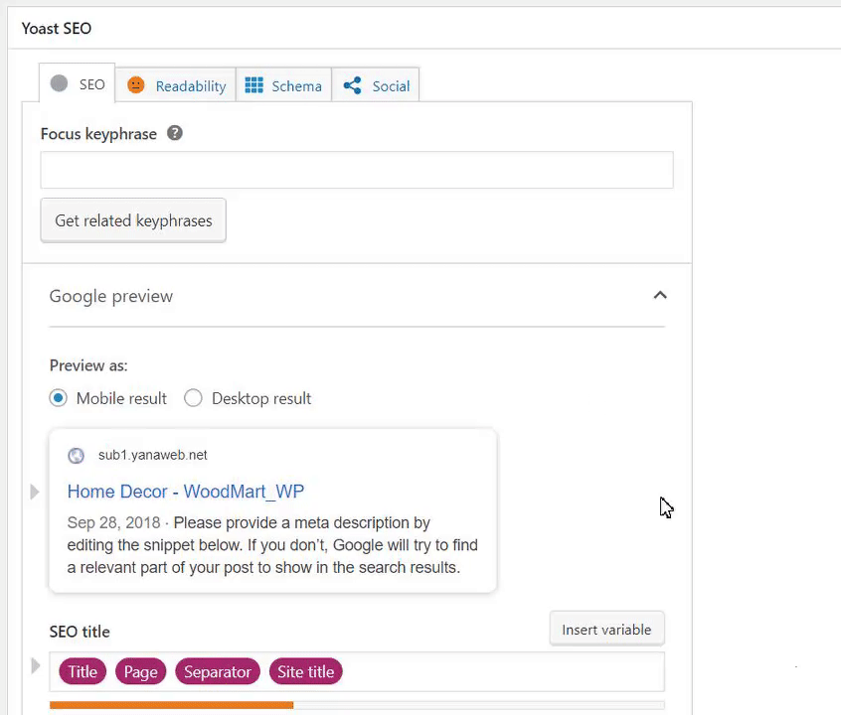Click the orange SEO title length progress bar
Image resolution: width=841 pixels, height=715 pixels.
[171, 705]
